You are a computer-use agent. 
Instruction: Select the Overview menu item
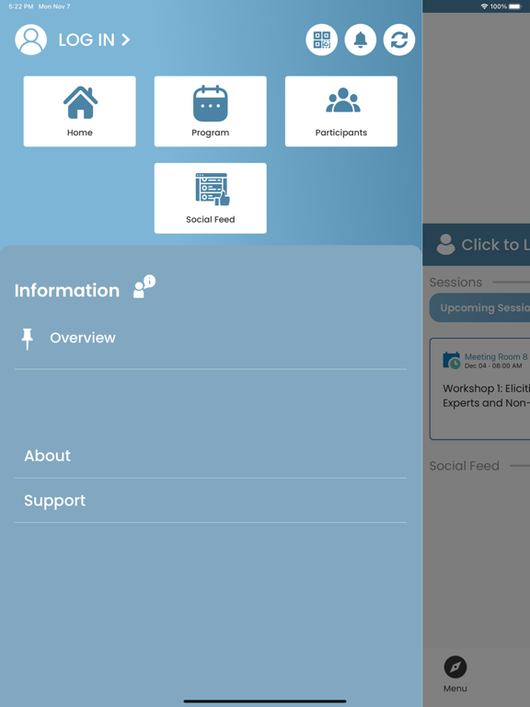(x=211, y=338)
